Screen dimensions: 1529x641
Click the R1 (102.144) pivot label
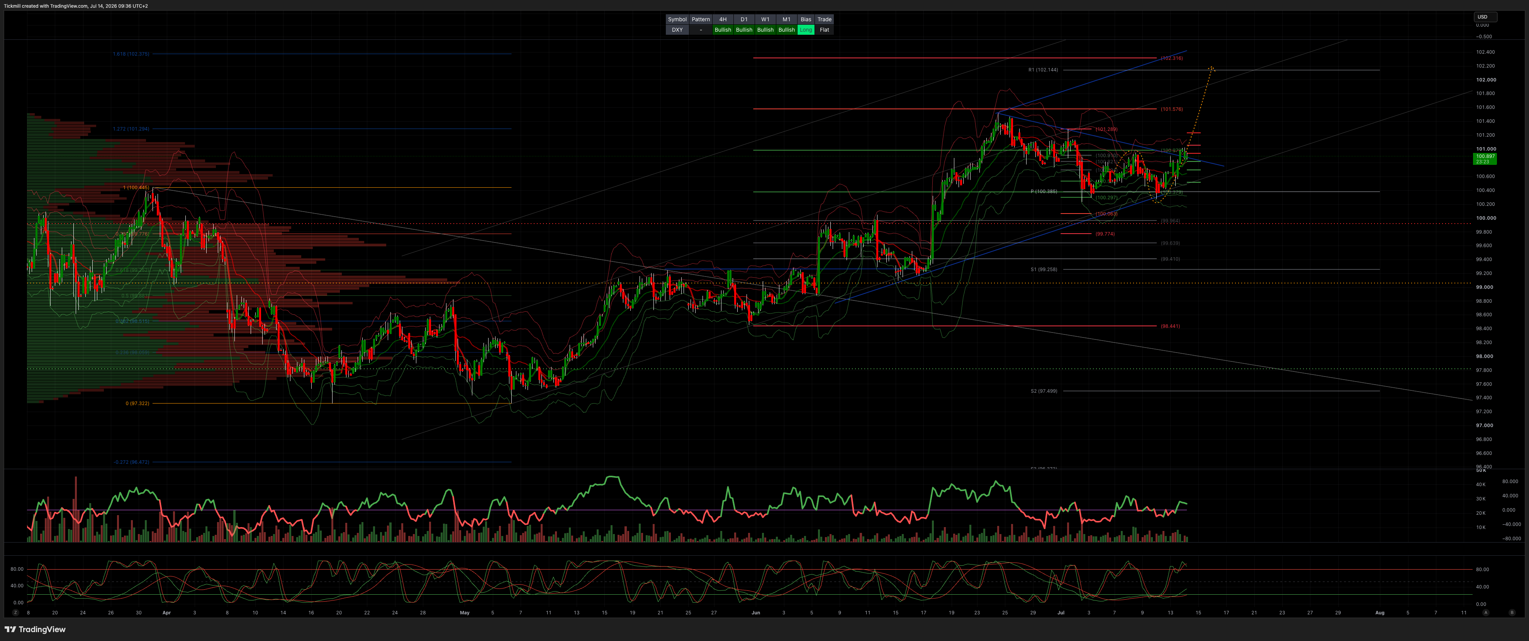[1043, 70]
